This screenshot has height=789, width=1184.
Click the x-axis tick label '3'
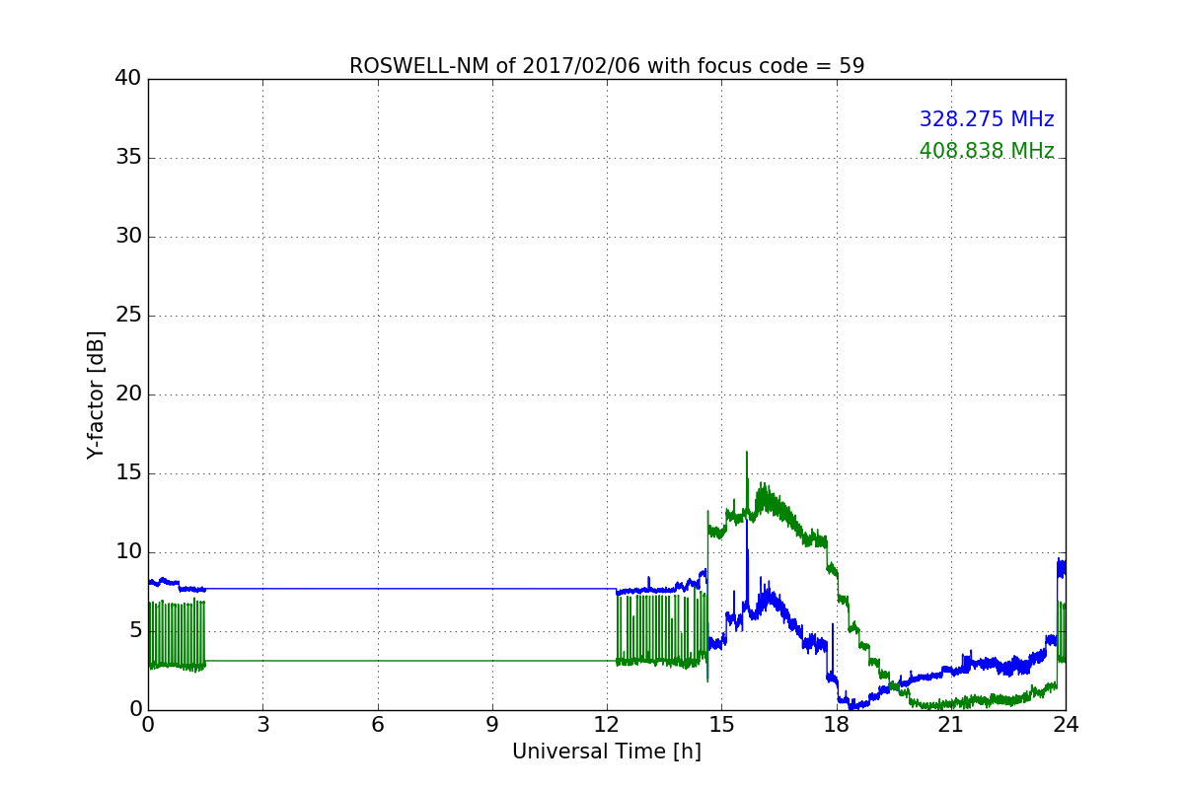[262, 725]
